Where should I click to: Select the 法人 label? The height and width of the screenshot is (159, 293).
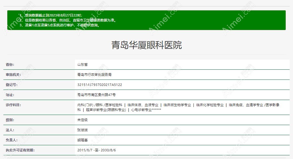click(10, 130)
